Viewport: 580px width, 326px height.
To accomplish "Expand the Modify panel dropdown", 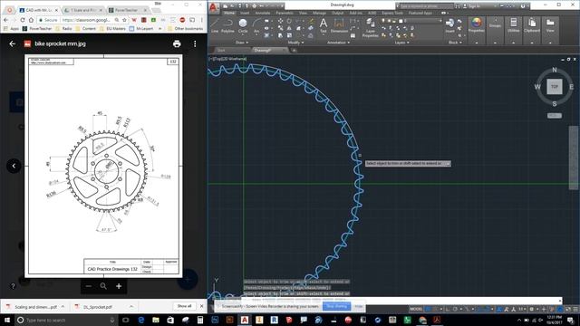I will [296, 43].
